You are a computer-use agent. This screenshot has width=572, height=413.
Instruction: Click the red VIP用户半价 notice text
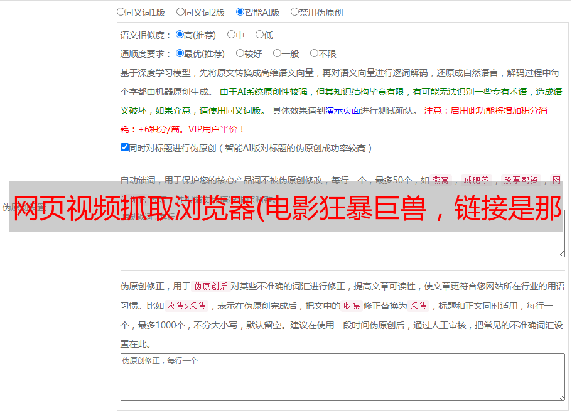coord(216,129)
